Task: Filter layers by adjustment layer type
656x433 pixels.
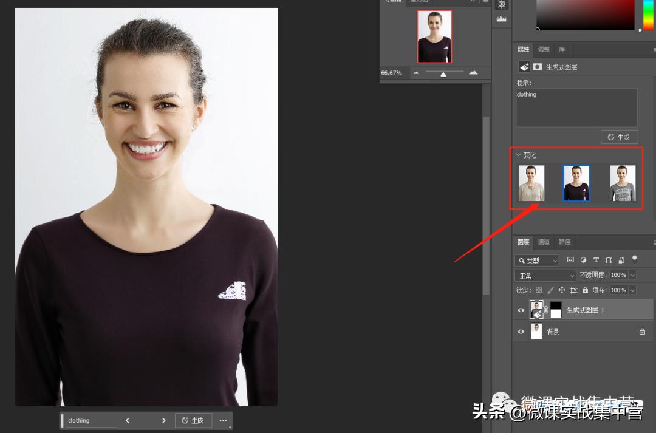Action: [583, 260]
